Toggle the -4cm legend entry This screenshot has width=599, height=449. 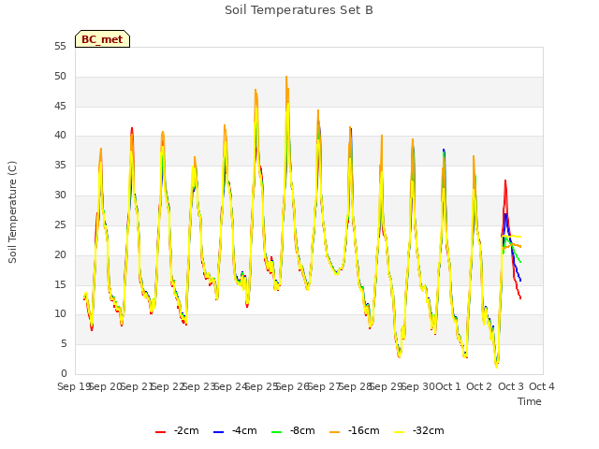pos(235,431)
